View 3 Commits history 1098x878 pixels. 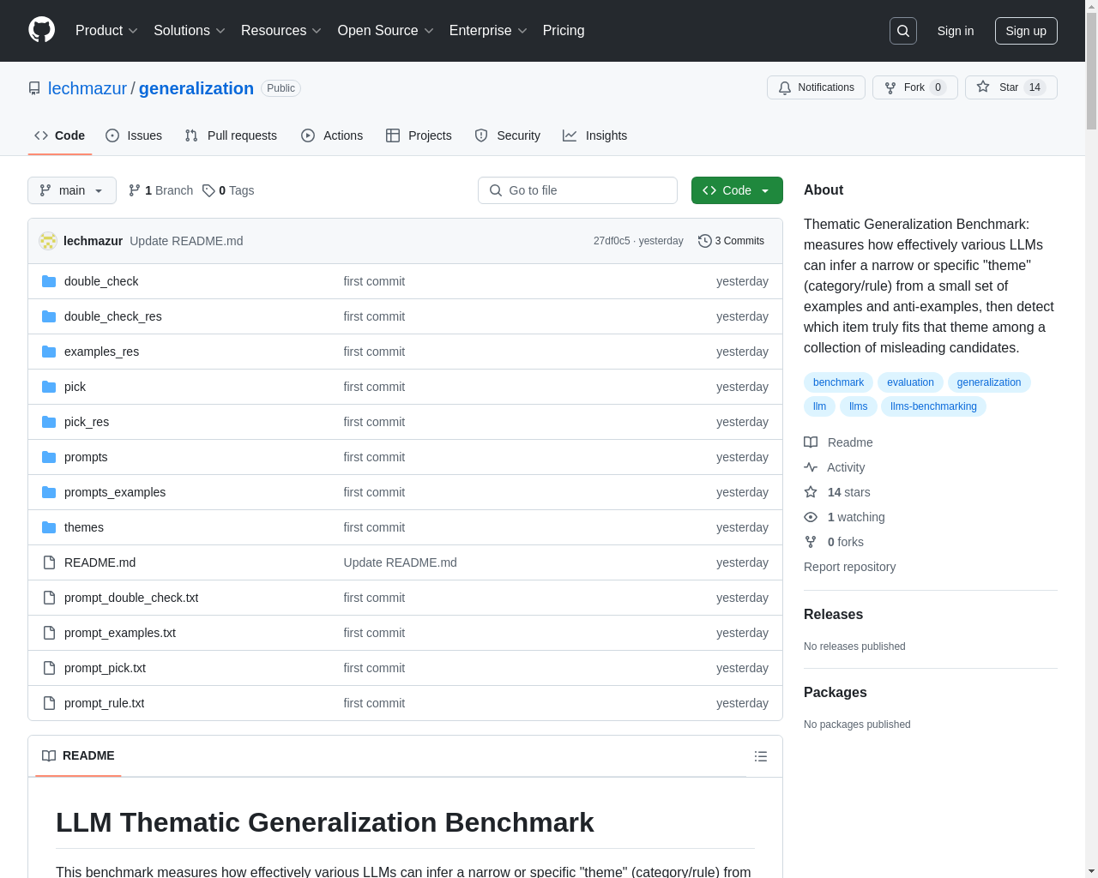pyautogui.click(x=731, y=241)
